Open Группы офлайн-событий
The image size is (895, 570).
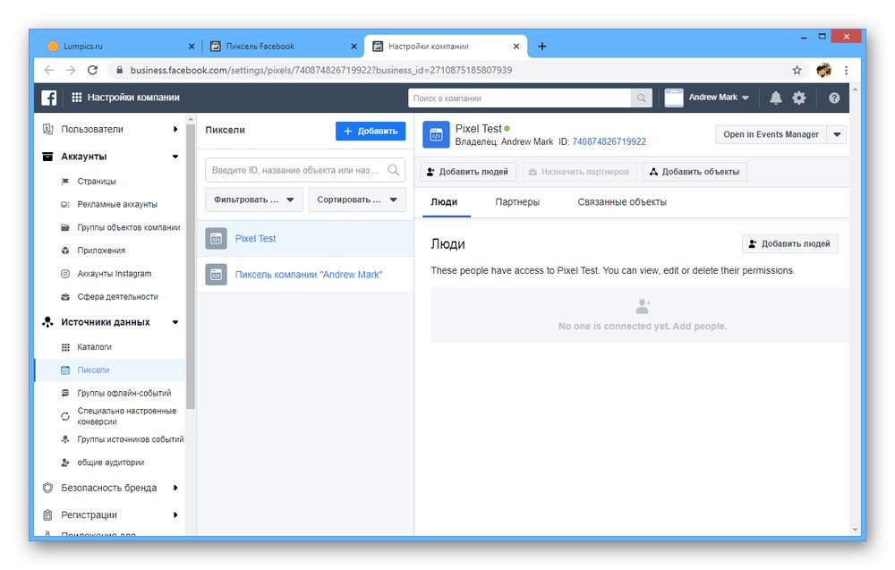pos(124,393)
